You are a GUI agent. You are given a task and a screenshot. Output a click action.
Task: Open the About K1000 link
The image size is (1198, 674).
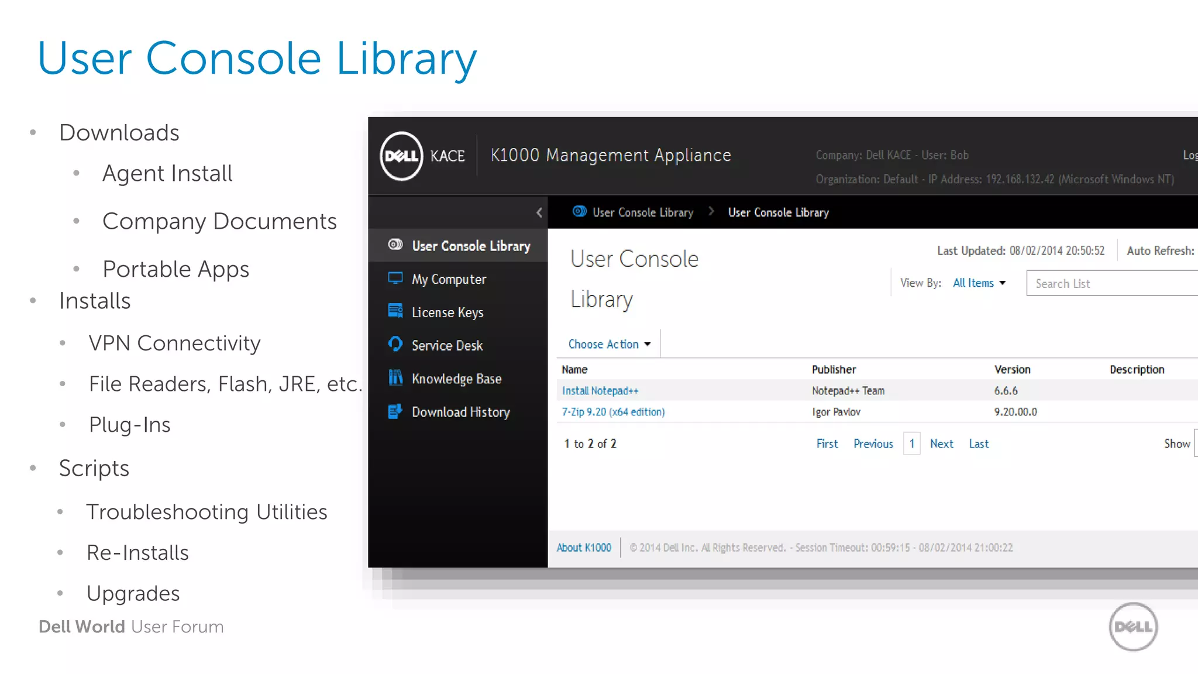point(584,548)
